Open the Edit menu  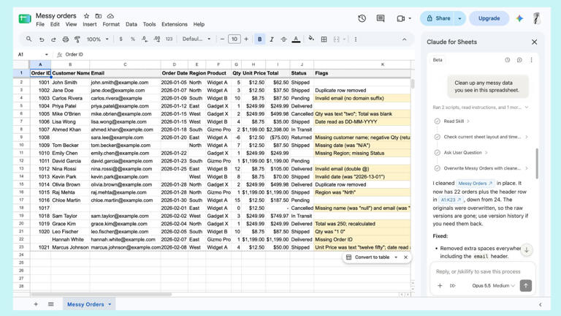tap(55, 24)
